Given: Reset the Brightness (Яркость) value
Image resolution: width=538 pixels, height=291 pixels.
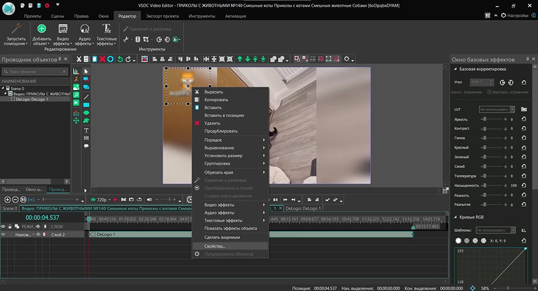Looking at the screenshot, I should 523,119.
